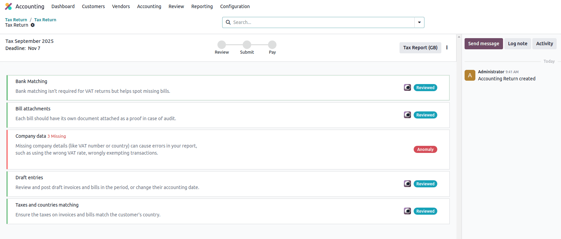Open the Reporting menu
This screenshot has width=561, height=239.
click(x=202, y=6)
